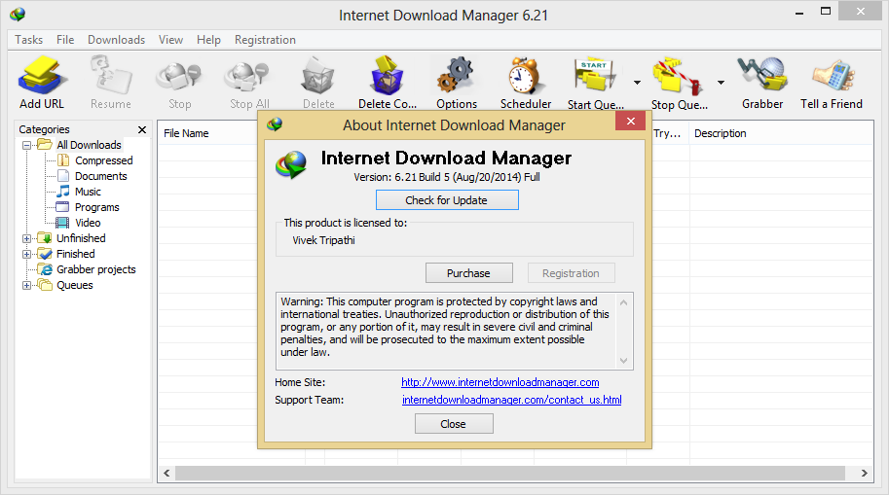Click the All Downloads folder icon
This screenshot has width=889, height=495.
tap(45, 145)
